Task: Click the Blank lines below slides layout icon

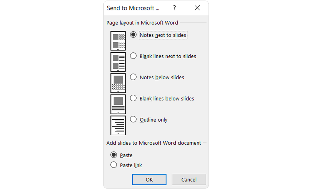Action: click(x=118, y=104)
